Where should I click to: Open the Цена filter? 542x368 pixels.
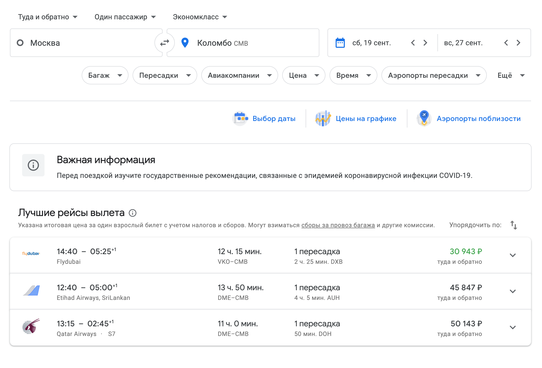(304, 75)
